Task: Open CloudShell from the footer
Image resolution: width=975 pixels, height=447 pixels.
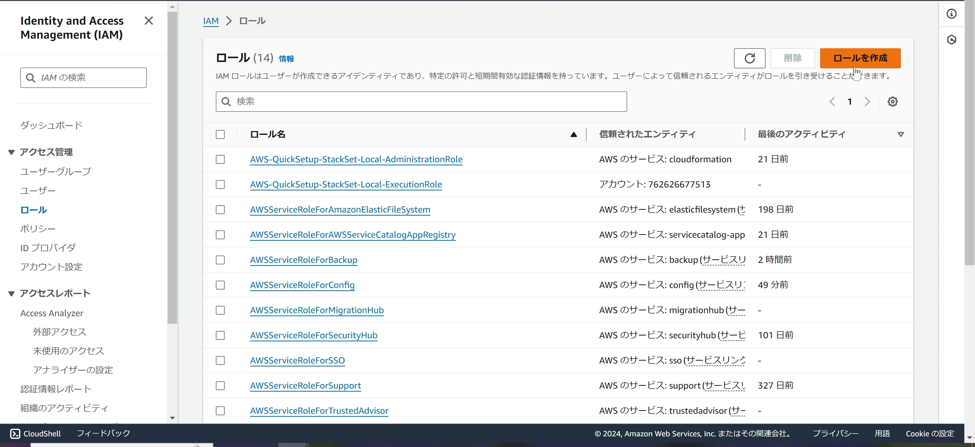Action: pos(36,433)
